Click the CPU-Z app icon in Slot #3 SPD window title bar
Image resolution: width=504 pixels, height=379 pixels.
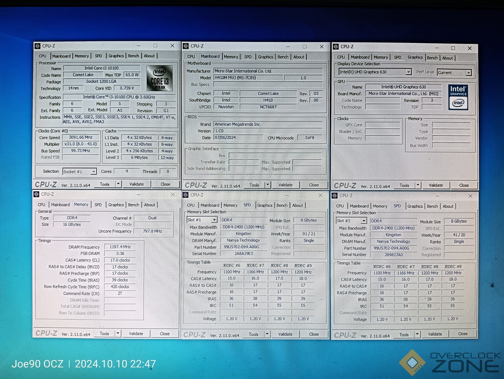pyautogui.click(x=335, y=196)
